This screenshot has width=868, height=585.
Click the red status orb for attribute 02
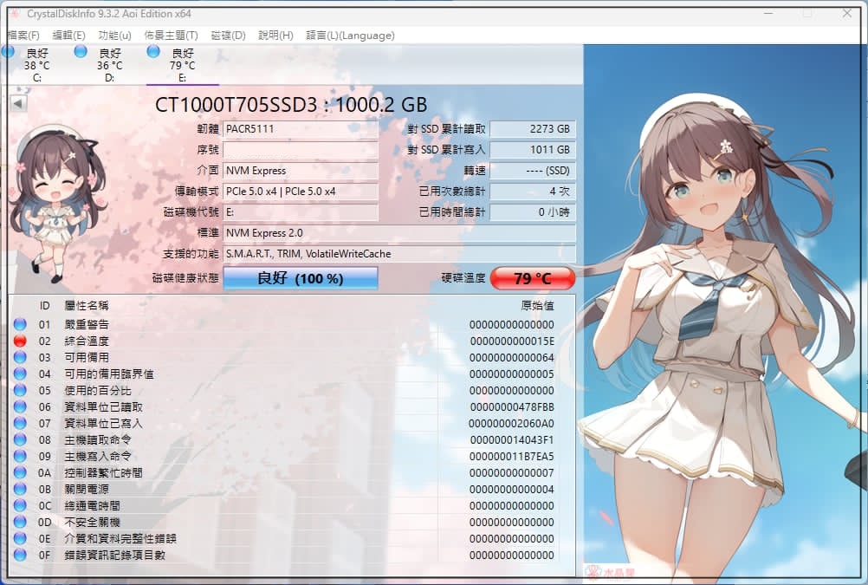pyautogui.click(x=20, y=341)
